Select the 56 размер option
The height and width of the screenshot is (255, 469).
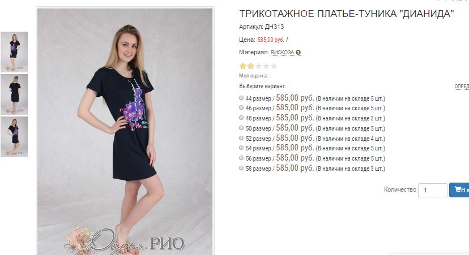point(241,158)
